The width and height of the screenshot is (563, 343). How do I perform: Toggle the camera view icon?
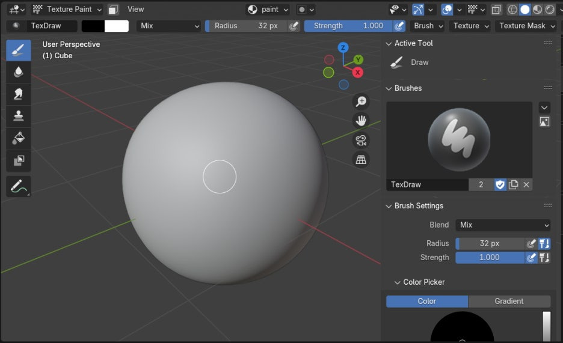coord(361,140)
